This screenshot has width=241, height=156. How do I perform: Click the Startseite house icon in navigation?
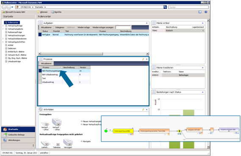pos(5,129)
